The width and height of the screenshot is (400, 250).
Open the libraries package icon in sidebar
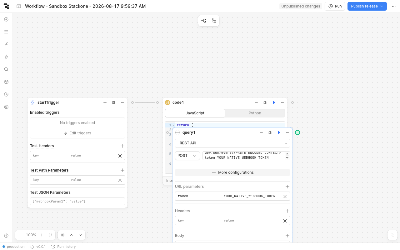pyautogui.click(x=6, y=82)
